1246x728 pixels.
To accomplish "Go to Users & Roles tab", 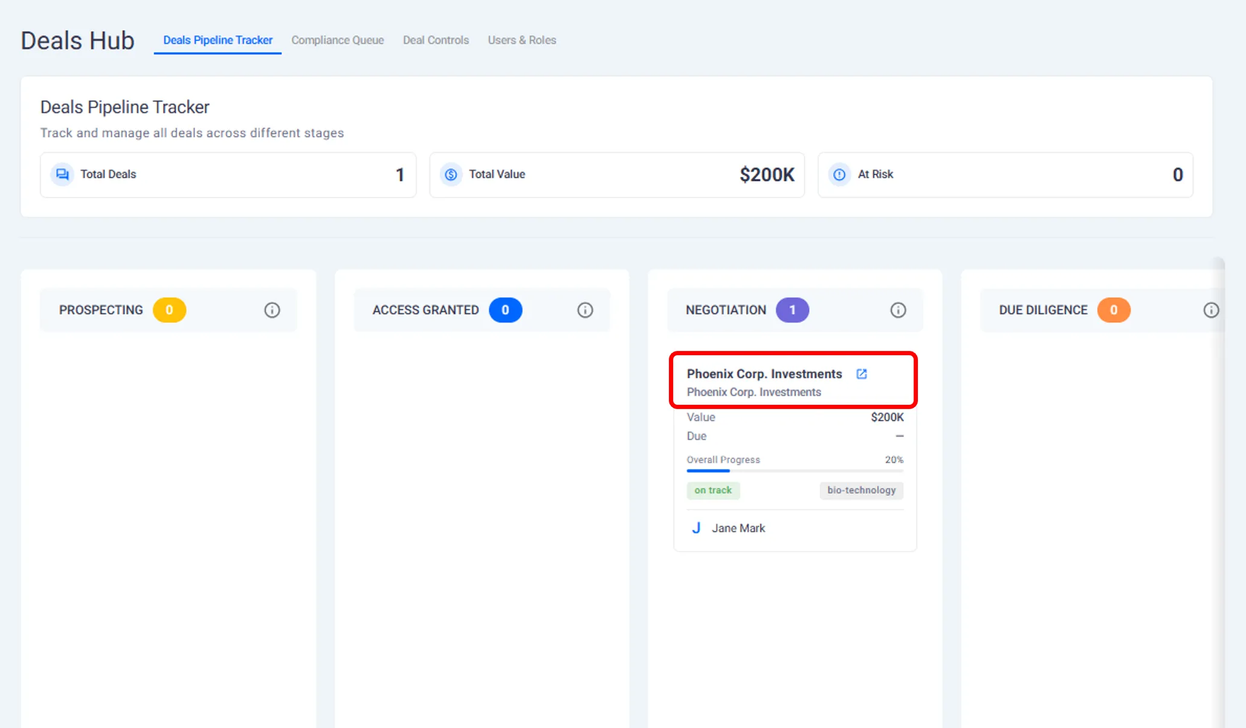I will 521,40.
